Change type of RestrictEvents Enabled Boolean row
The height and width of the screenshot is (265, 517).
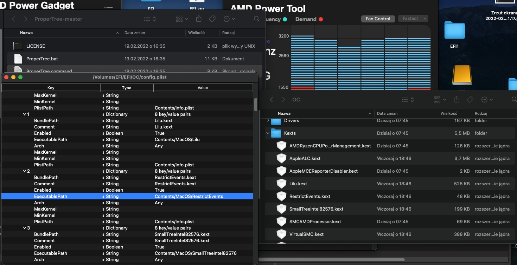[x=112, y=190]
